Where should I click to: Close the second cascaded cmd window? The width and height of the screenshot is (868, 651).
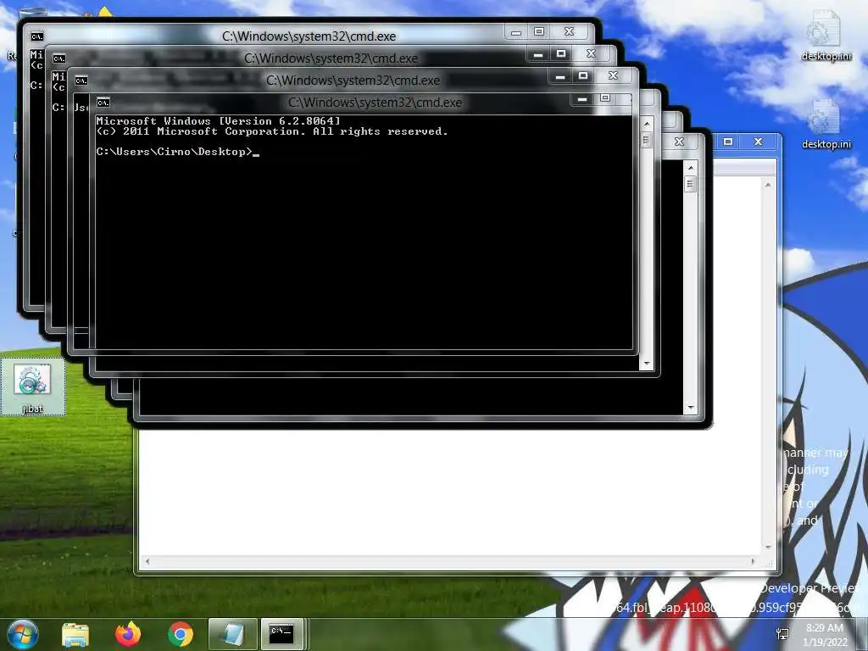pos(591,53)
